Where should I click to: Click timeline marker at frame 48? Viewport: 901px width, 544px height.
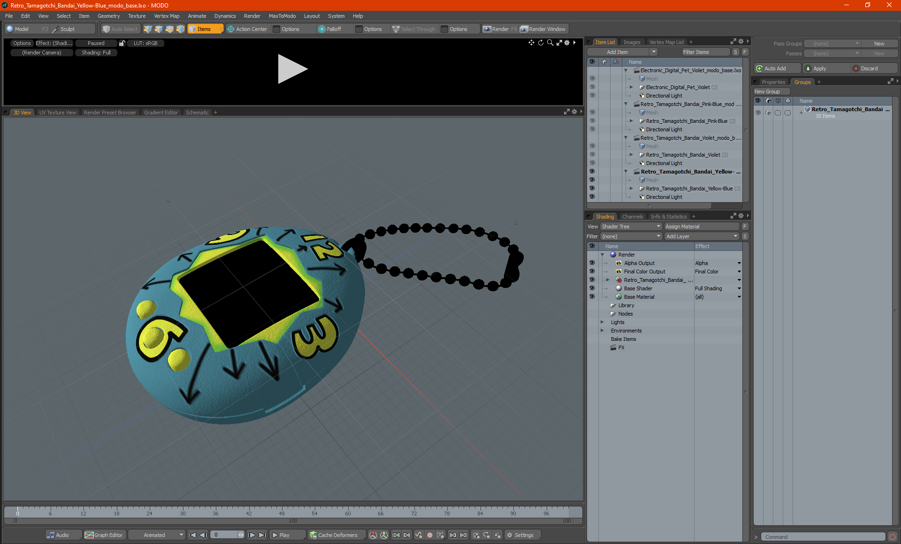[x=282, y=514]
